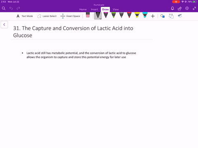Open the shapes tool
The height and width of the screenshot is (148, 198).
[163, 16]
